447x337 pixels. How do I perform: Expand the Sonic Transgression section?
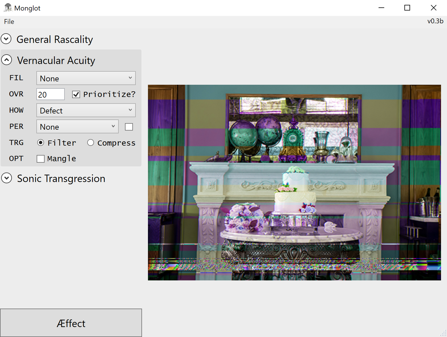pos(7,178)
